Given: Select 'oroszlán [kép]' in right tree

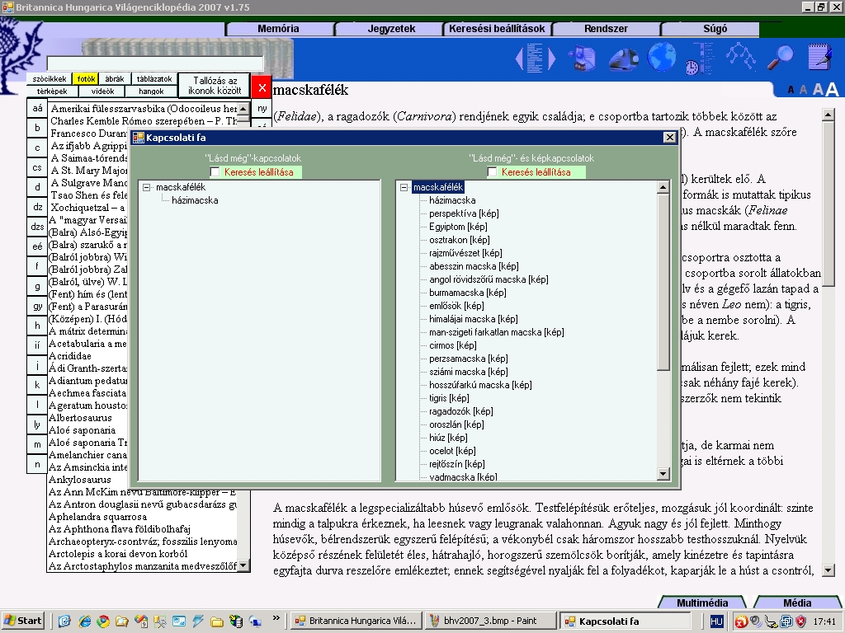Looking at the screenshot, I should [456, 424].
